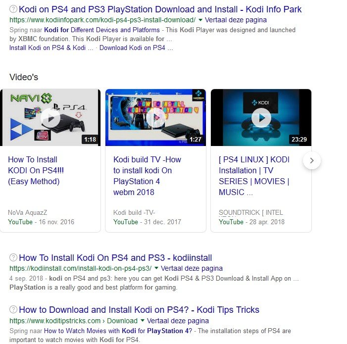Click the 1:27 duration badge on second video
This screenshot has width=347, height=344.
click(196, 140)
